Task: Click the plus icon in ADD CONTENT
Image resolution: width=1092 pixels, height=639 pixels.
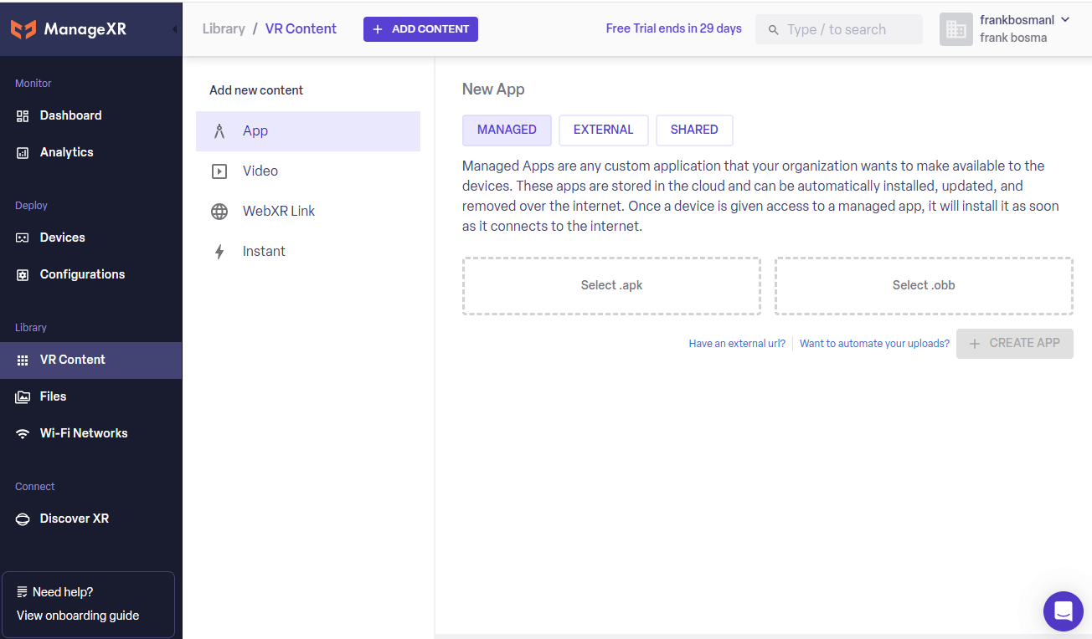Action: coord(378,29)
